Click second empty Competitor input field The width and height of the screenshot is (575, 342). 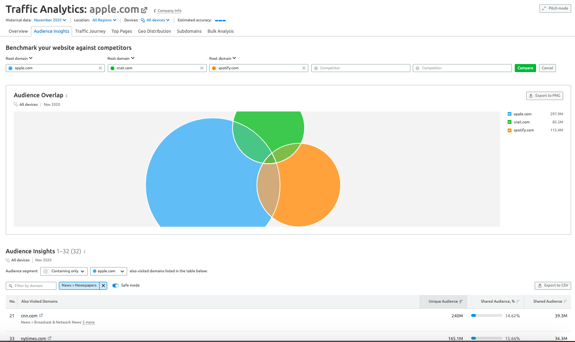point(462,68)
